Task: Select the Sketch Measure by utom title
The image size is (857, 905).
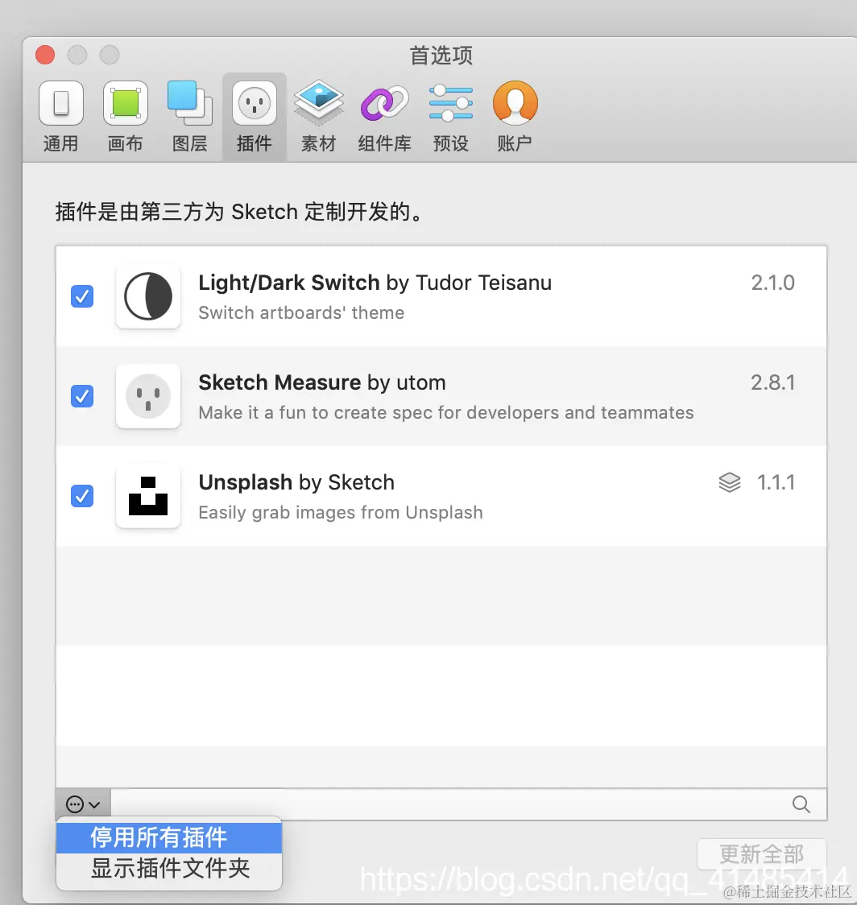Action: 321,382
